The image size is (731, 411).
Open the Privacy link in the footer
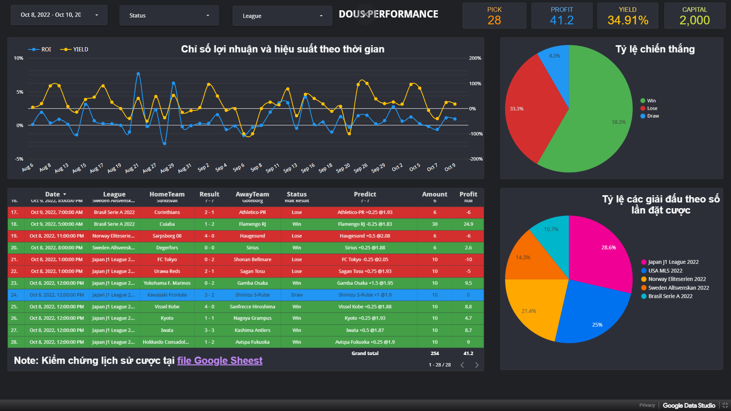pos(647,405)
